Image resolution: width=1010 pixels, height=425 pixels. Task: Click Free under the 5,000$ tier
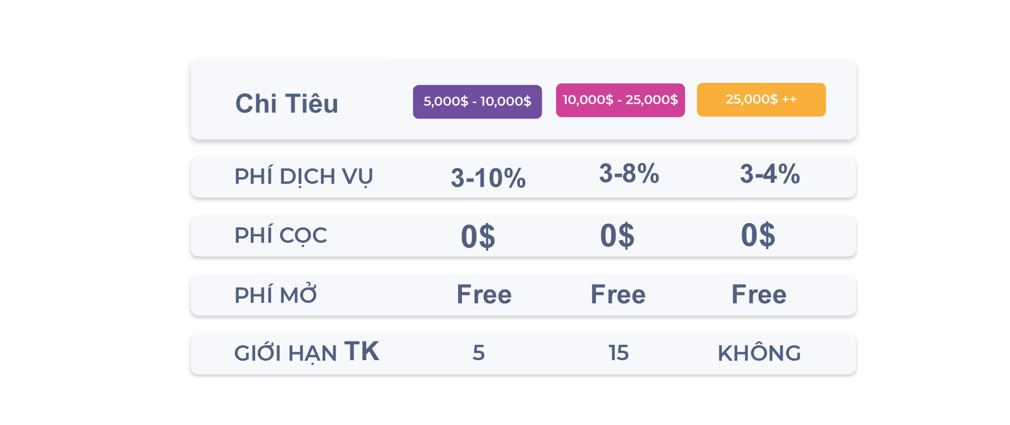[484, 294]
